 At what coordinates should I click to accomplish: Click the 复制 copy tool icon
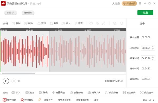coord(13,24)
